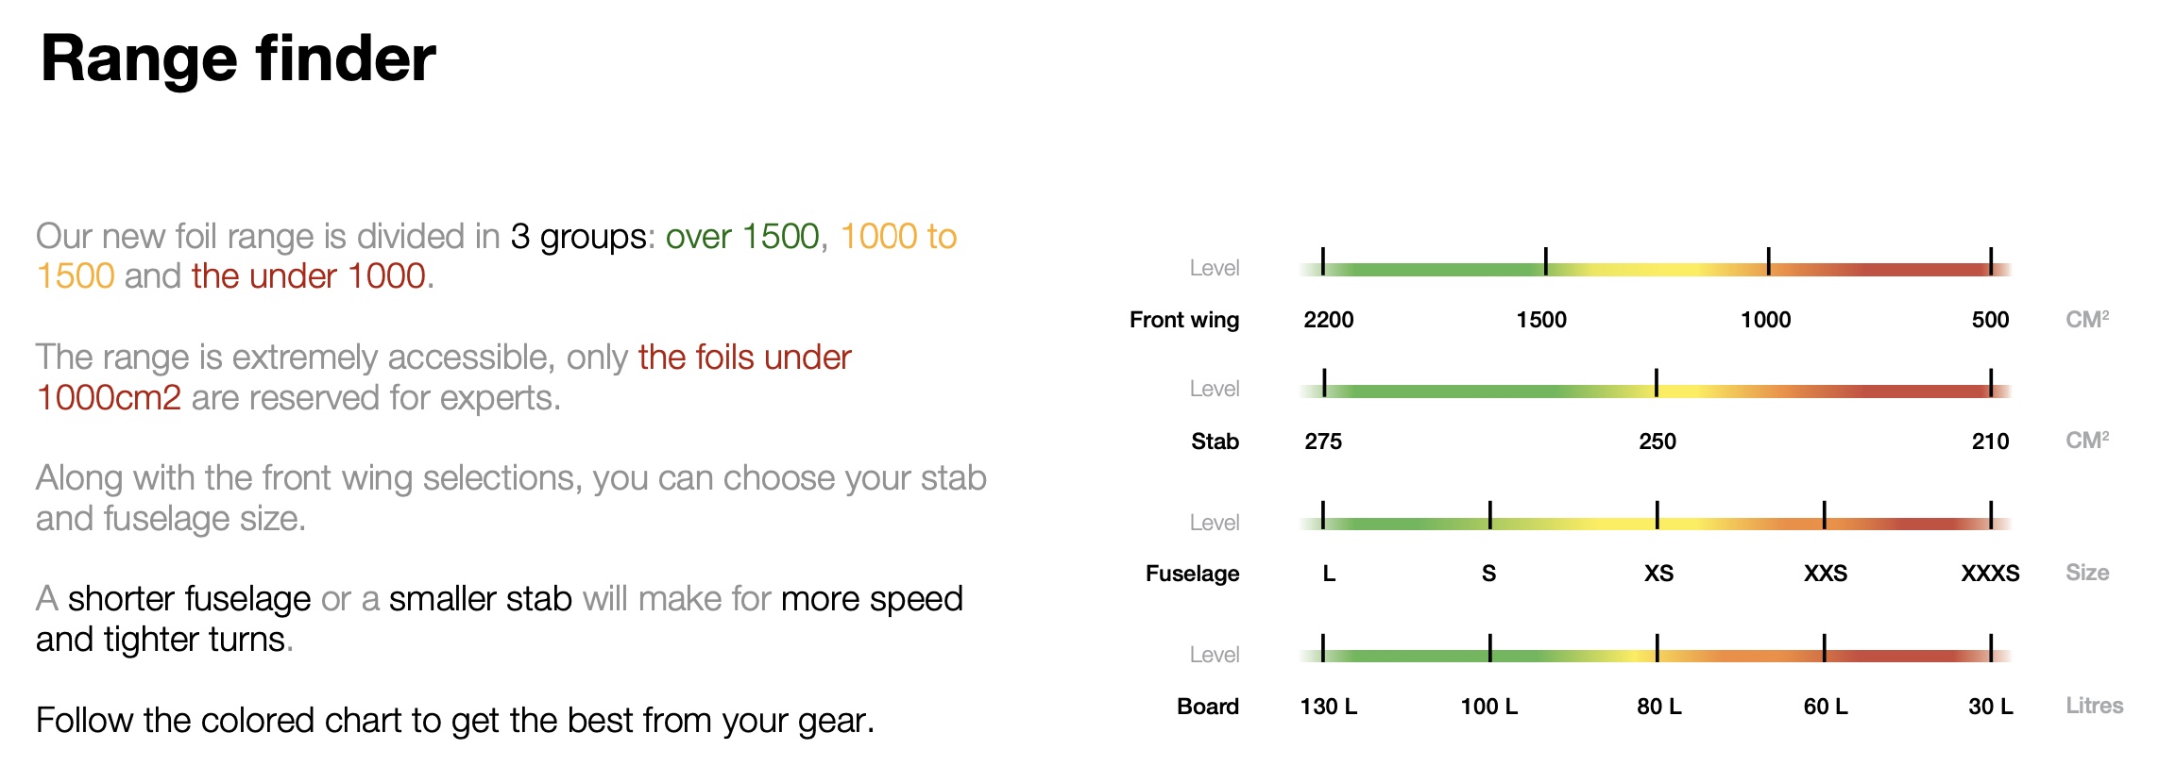Select the XS tick on Fuselage scale
This screenshot has width=2176, height=783.
click(1657, 515)
